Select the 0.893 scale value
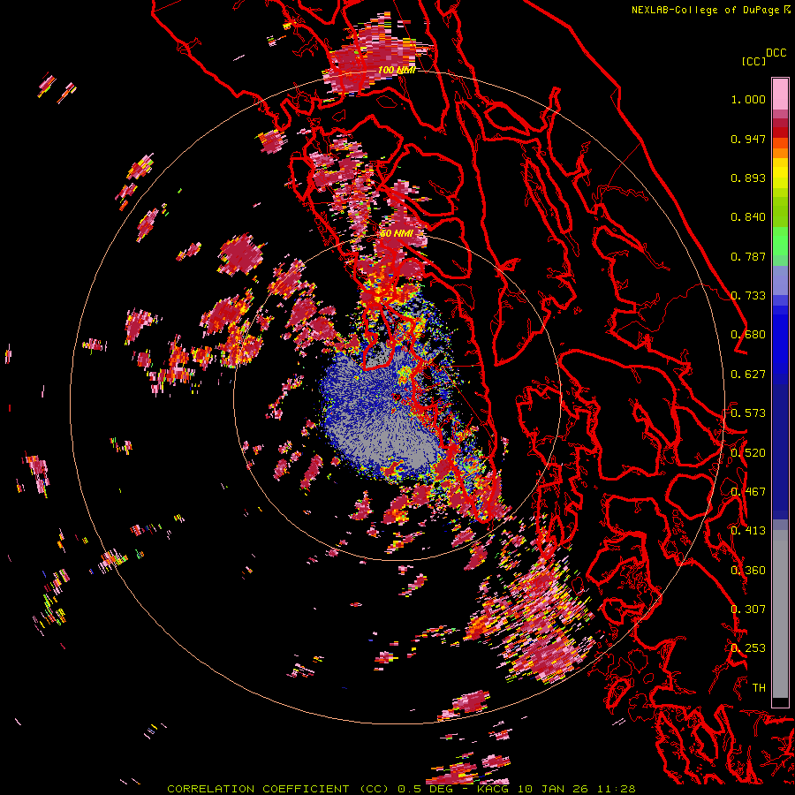 pos(748,178)
